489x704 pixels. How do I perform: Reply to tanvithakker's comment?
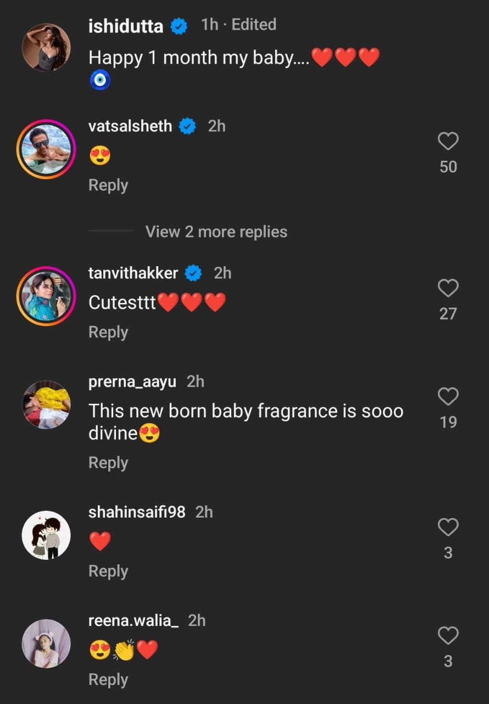[108, 332]
